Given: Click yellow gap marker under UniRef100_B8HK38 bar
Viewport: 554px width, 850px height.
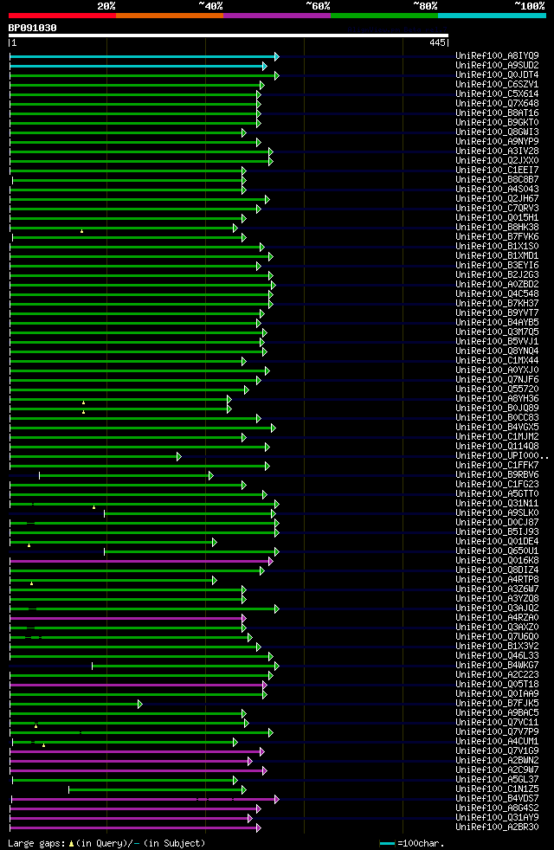Looking at the screenshot, I should coord(82,231).
